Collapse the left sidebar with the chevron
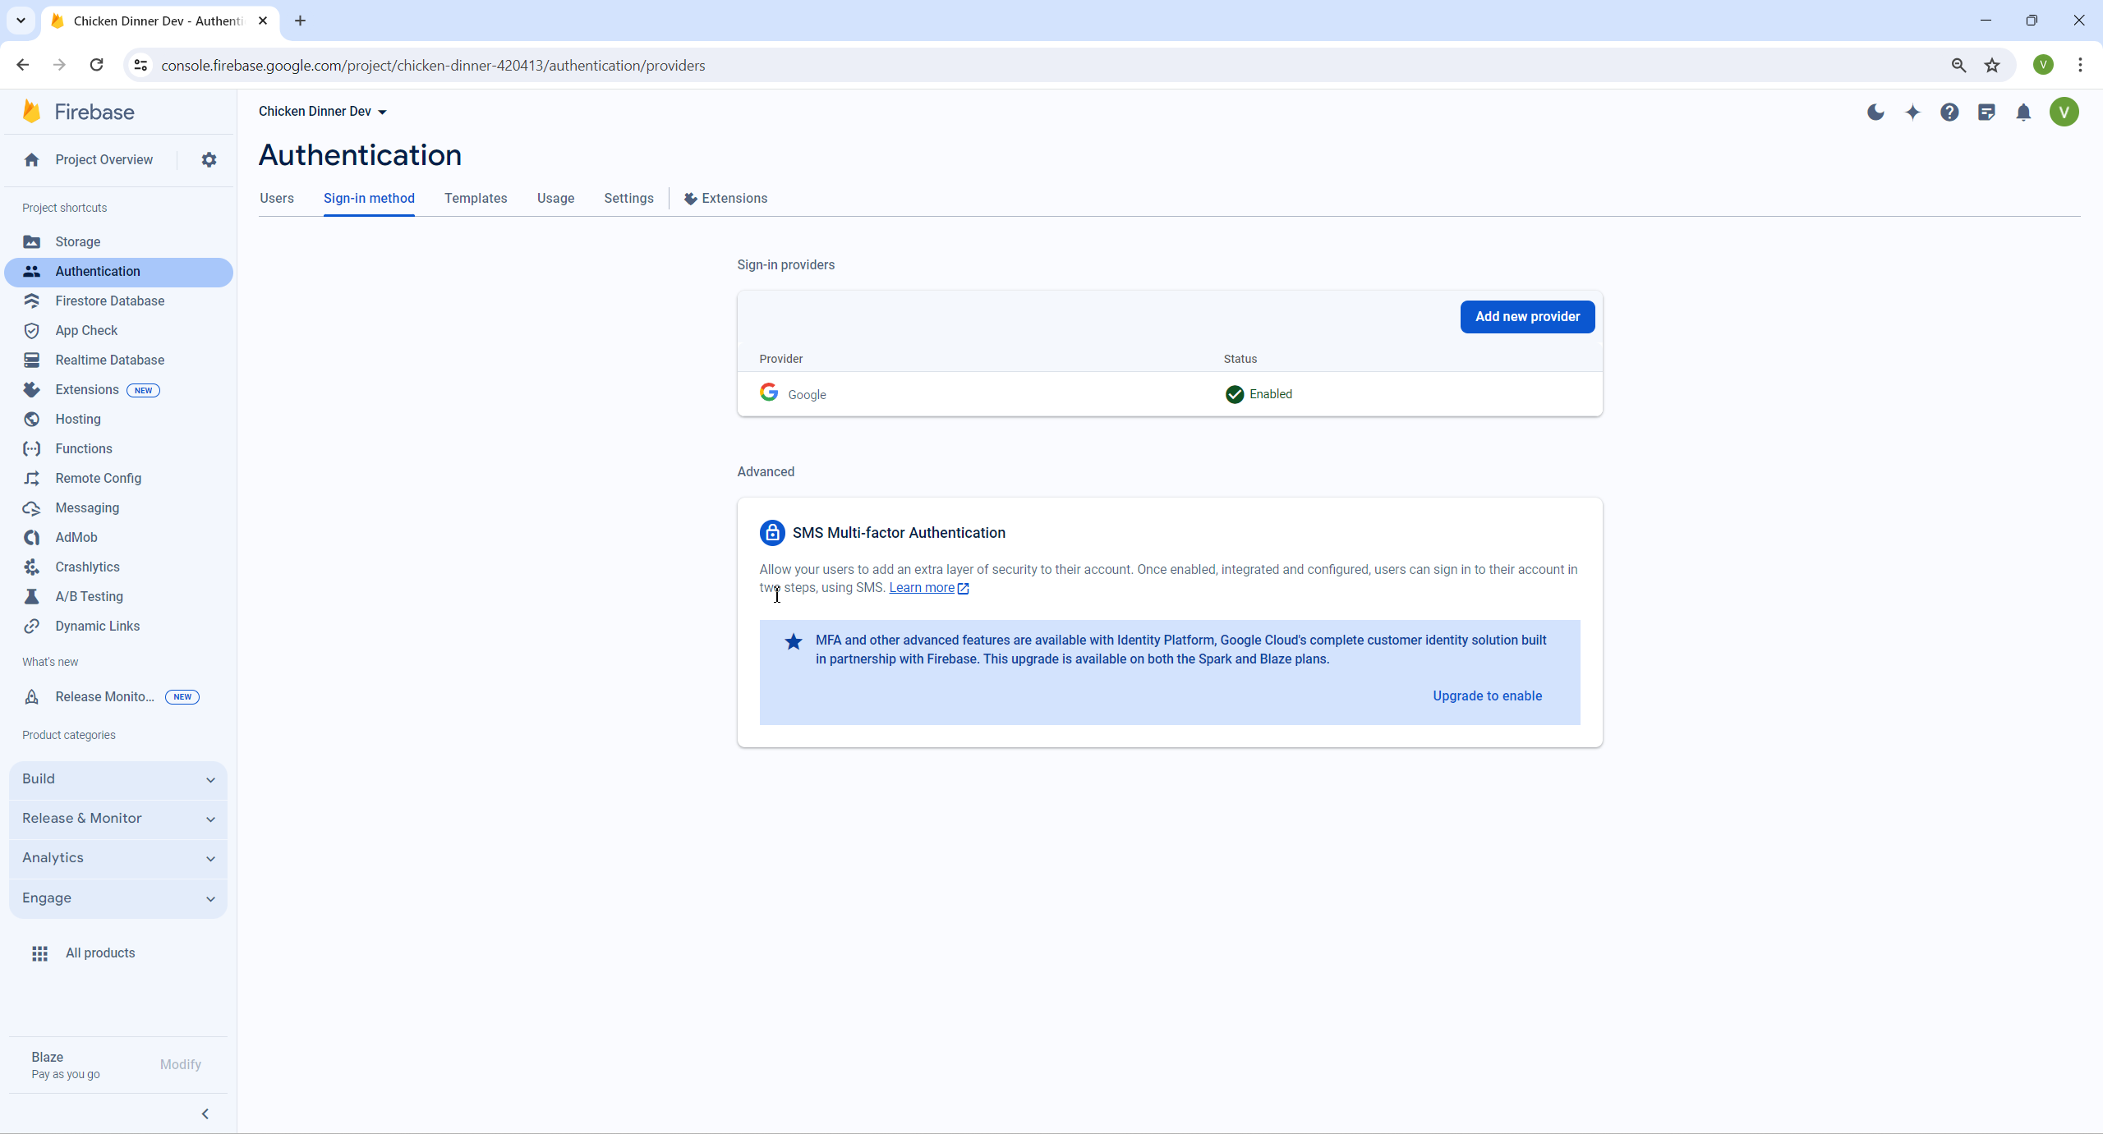 tap(205, 1113)
